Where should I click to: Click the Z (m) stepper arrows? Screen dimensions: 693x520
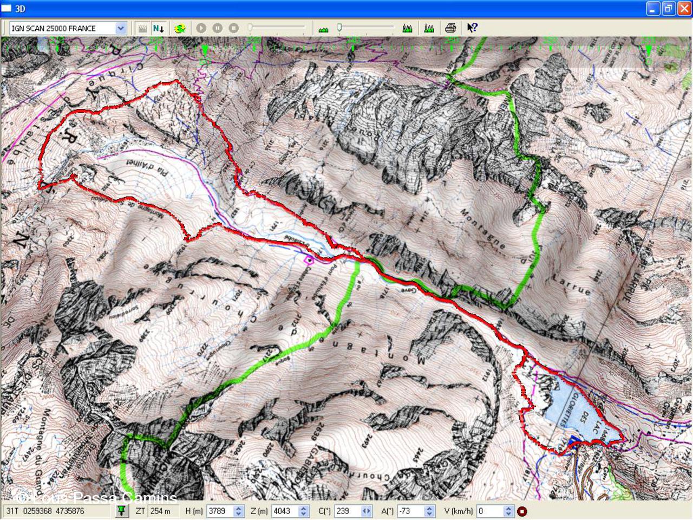pyautogui.click(x=304, y=511)
